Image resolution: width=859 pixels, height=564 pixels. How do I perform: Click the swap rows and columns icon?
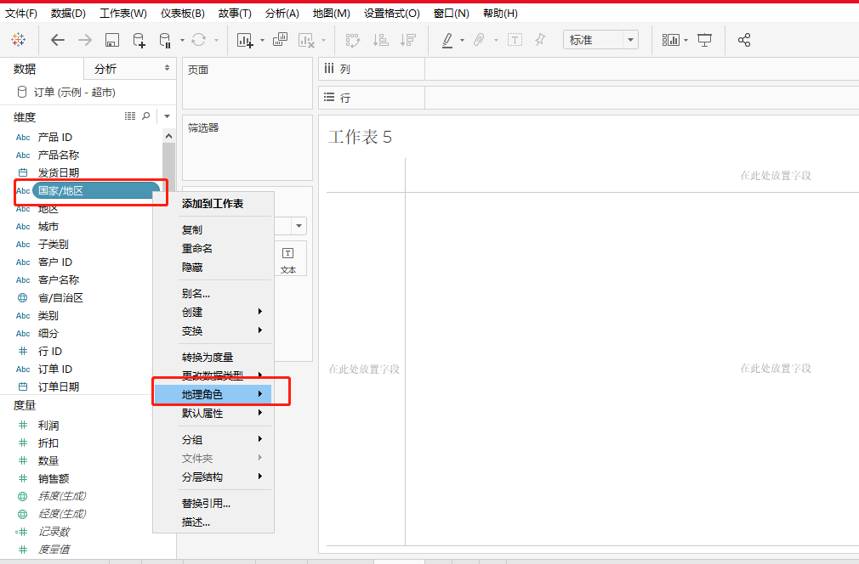coord(353,40)
